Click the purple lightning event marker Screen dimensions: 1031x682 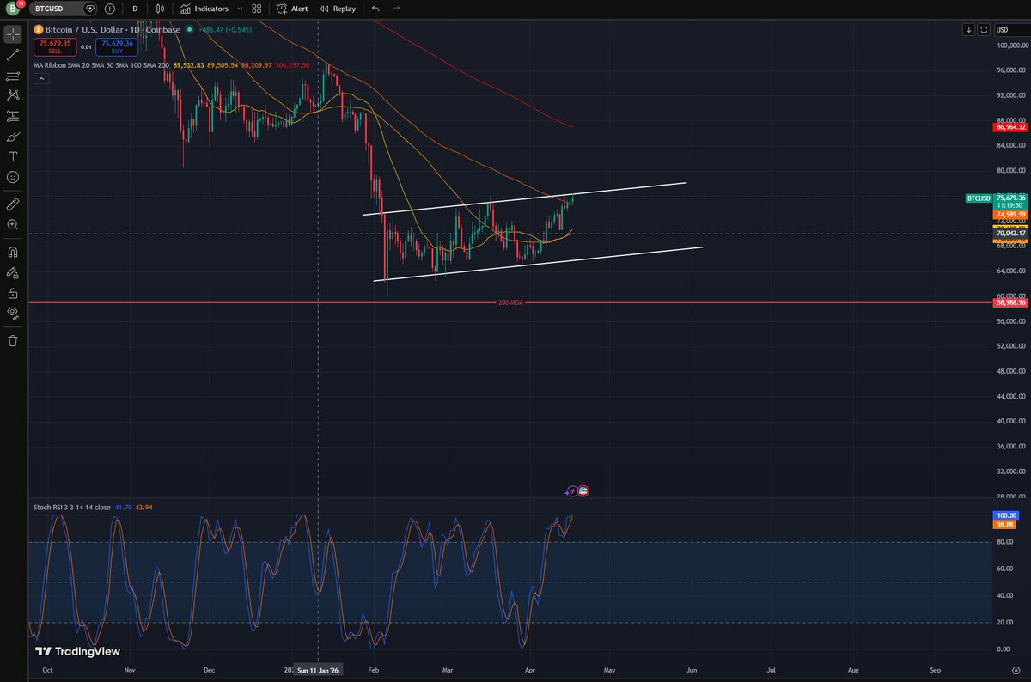pyautogui.click(x=571, y=491)
